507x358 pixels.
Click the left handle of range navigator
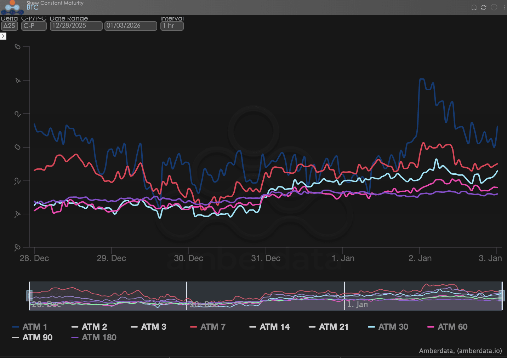[x=29, y=296]
